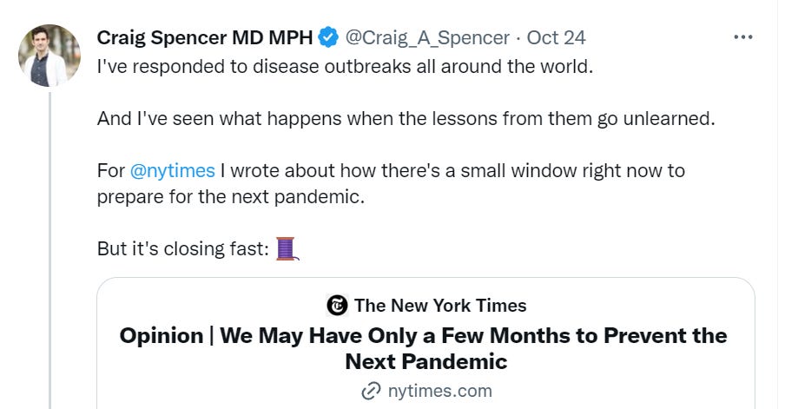Click the "I've responded to disease outbreaks" sentence
This screenshot has height=409, width=785.
345,66
